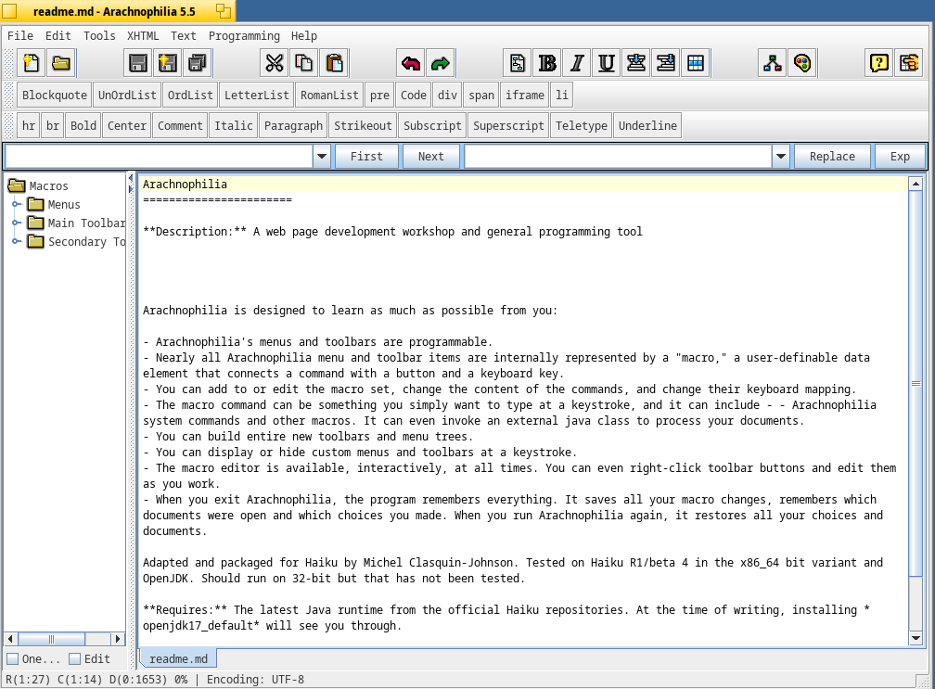This screenshot has width=935, height=689.
Task: Click the Teletype button
Action: click(582, 126)
